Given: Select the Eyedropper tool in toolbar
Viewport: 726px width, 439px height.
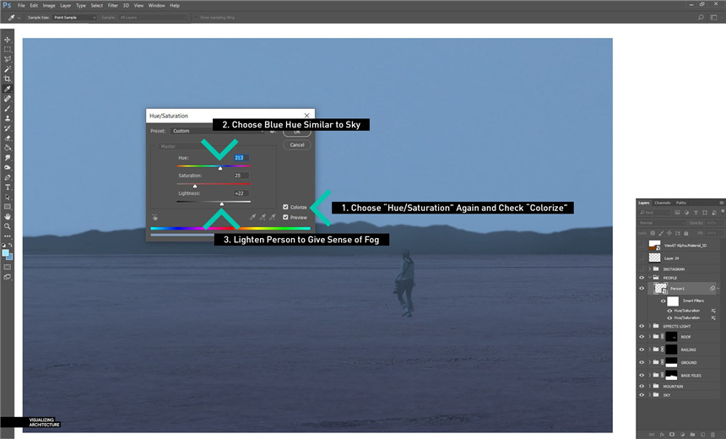Looking at the screenshot, I should click(x=8, y=89).
